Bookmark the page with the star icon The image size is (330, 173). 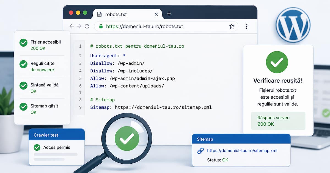(x=232, y=26)
